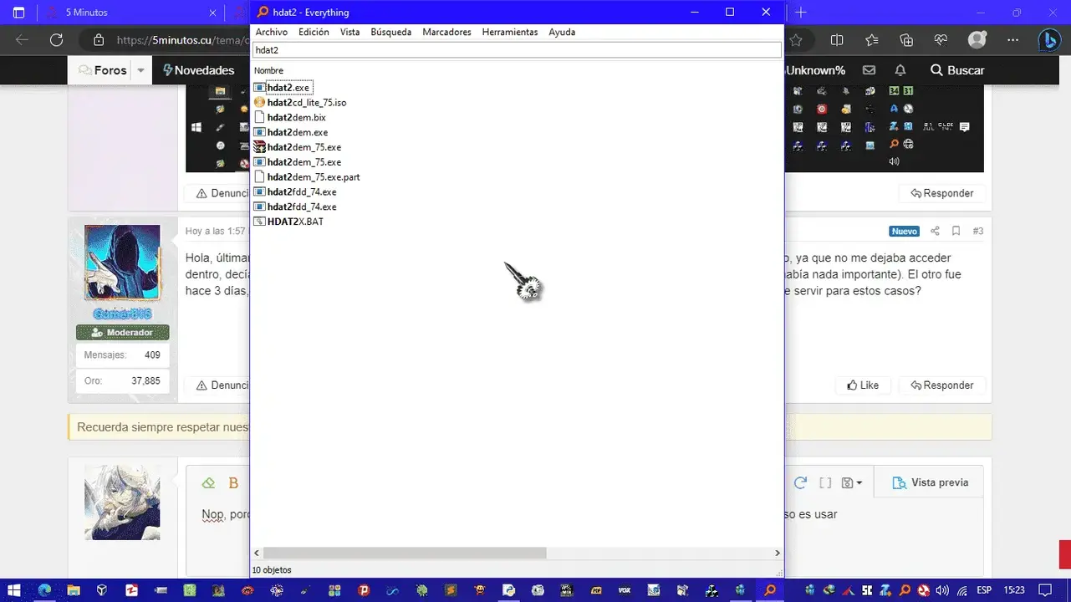Toggle bold in the reply editor
Image resolution: width=1071 pixels, height=602 pixels.
click(234, 483)
